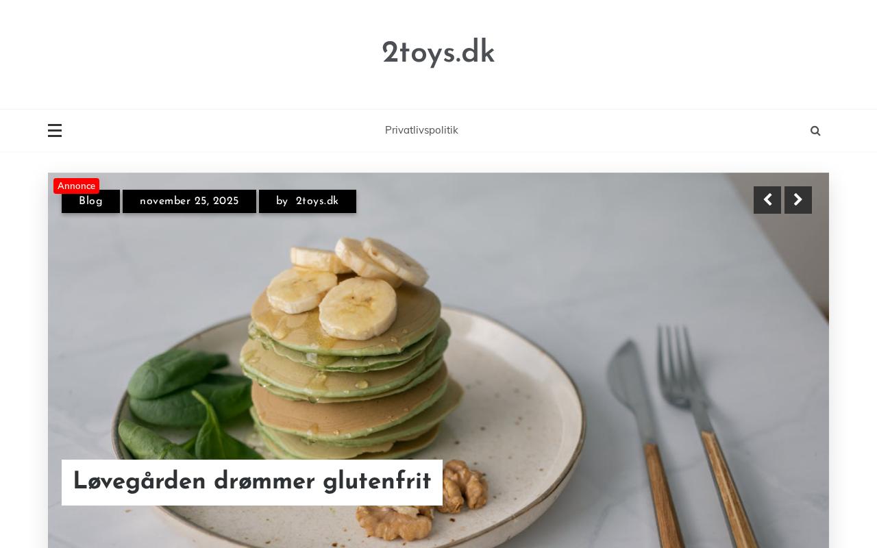Select the november 25, 2025 date link
This screenshot has height=548, width=877.
click(189, 201)
